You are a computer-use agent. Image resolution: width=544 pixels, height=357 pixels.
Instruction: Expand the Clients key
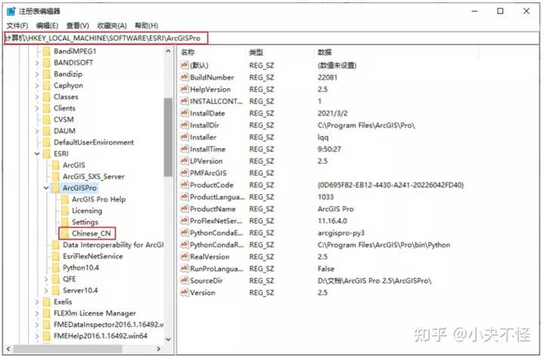(37, 109)
